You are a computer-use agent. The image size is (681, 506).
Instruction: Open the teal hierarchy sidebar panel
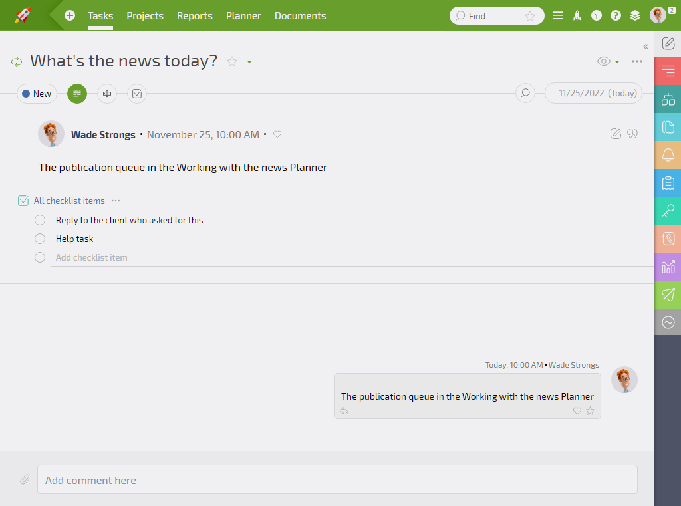668,99
